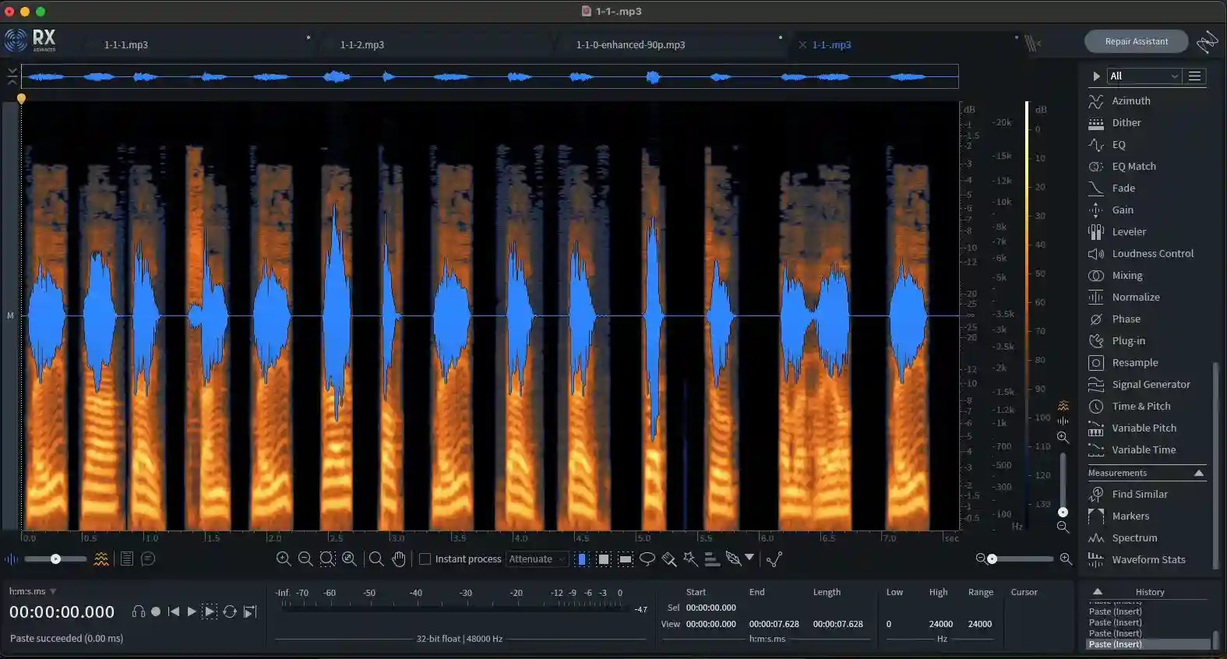Open the Loudness Control module
The image size is (1227, 659).
coord(1152,253)
